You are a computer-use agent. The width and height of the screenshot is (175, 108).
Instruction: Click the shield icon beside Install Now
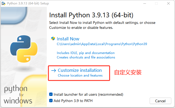(53, 39)
